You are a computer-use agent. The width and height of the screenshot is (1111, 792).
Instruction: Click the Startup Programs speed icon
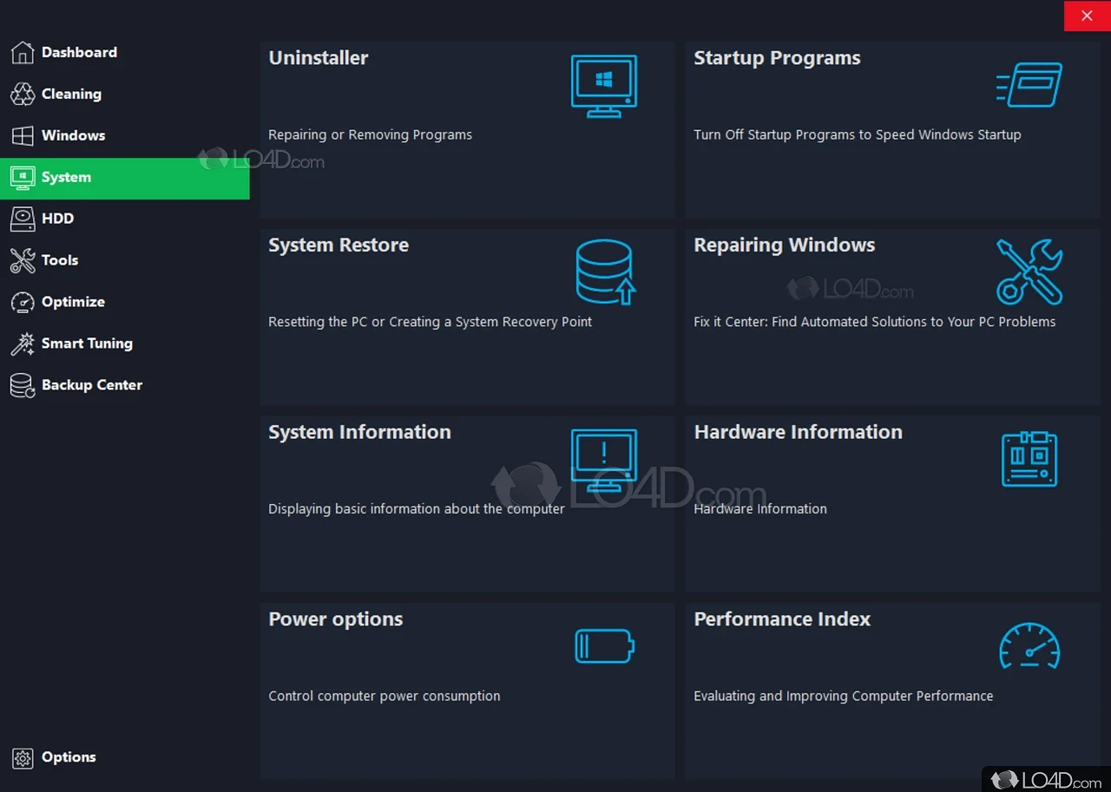click(1029, 85)
